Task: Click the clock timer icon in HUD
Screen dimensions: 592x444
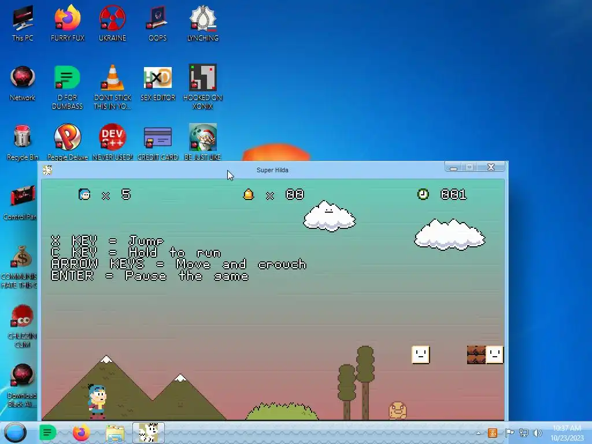Action: point(423,194)
